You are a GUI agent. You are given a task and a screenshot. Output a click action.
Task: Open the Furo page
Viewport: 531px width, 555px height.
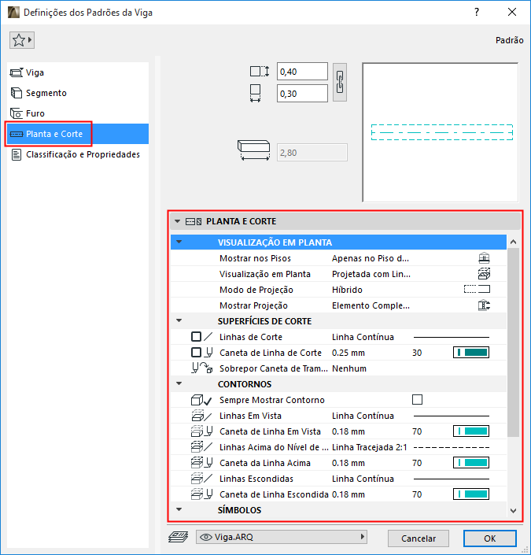(78, 113)
